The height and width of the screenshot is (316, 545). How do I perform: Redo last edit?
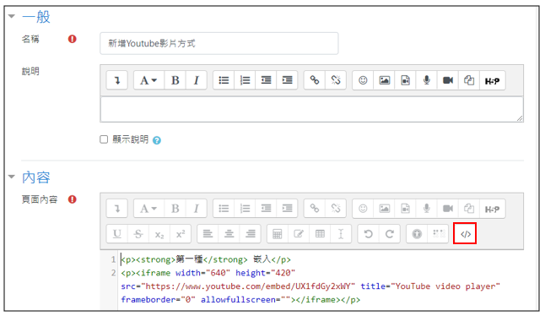(390, 233)
